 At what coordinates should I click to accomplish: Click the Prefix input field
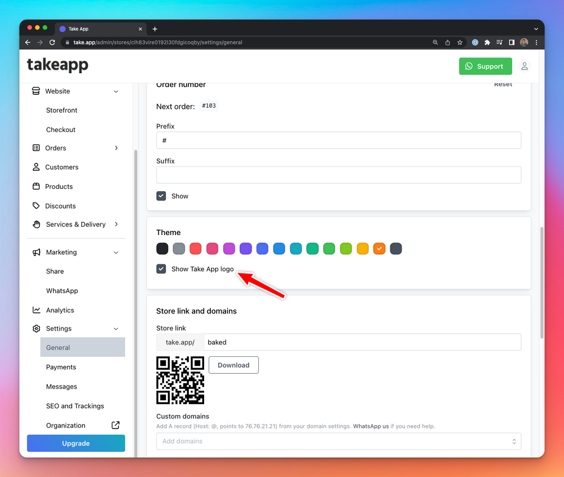338,140
